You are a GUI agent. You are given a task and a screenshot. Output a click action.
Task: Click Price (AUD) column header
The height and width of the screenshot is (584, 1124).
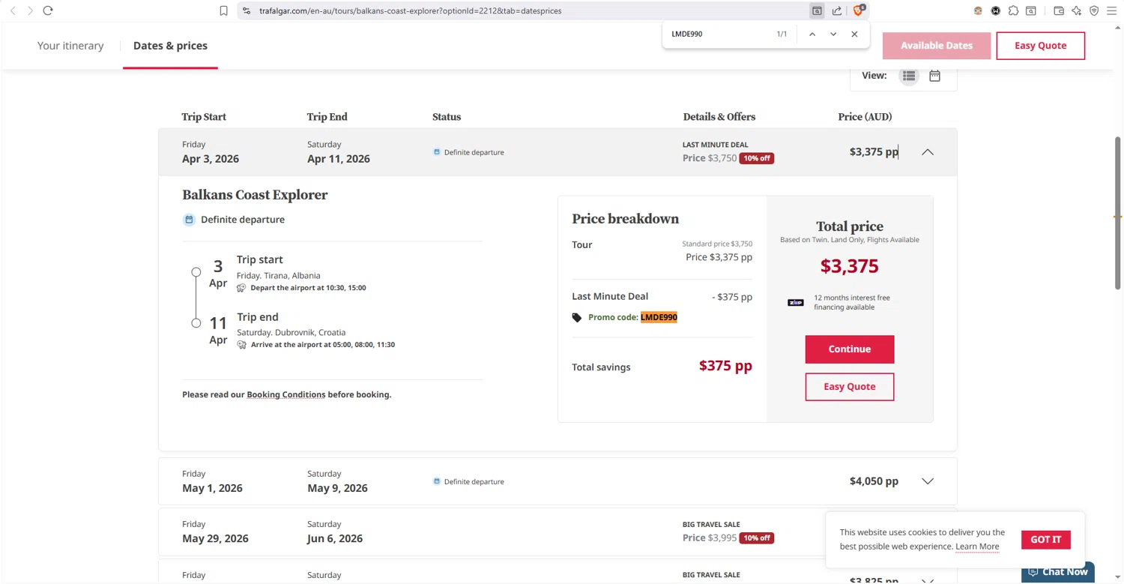[865, 117]
